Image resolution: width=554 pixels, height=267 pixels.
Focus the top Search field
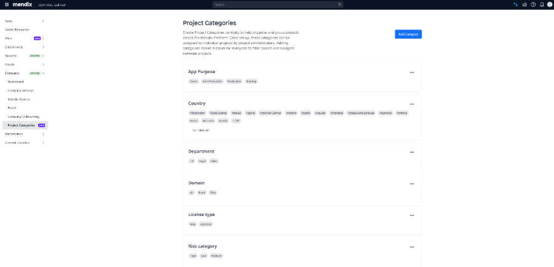(278, 4)
